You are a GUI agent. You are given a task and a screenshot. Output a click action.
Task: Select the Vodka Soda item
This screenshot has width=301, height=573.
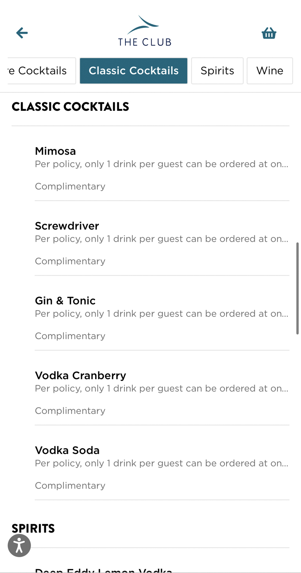tap(67, 450)
